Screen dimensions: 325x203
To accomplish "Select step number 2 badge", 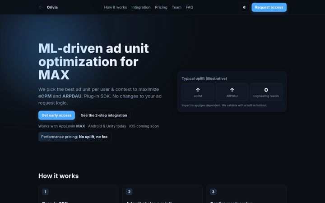I will [x=130, y=192].
